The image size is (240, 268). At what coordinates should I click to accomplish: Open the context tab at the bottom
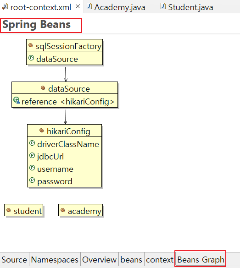coord(160,260)
